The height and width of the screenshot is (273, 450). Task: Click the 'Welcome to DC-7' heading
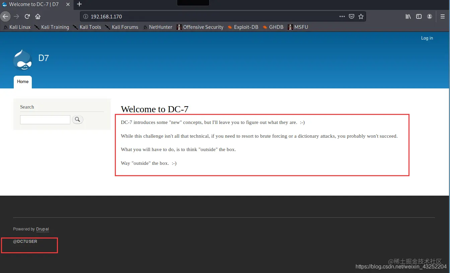[155, 109]
